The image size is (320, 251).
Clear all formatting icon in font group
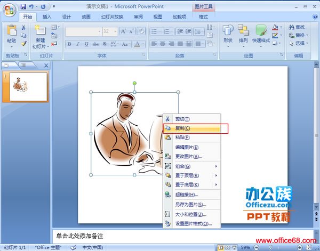pyautogui.click(x=141, y=31)
